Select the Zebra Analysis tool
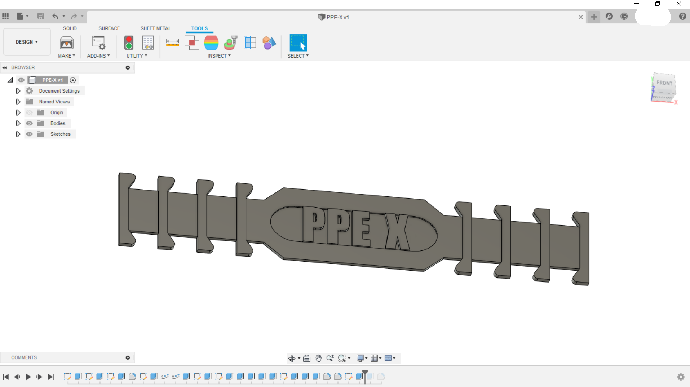The image size is (690, 387). pyautogui.click(x=211, y=43)
